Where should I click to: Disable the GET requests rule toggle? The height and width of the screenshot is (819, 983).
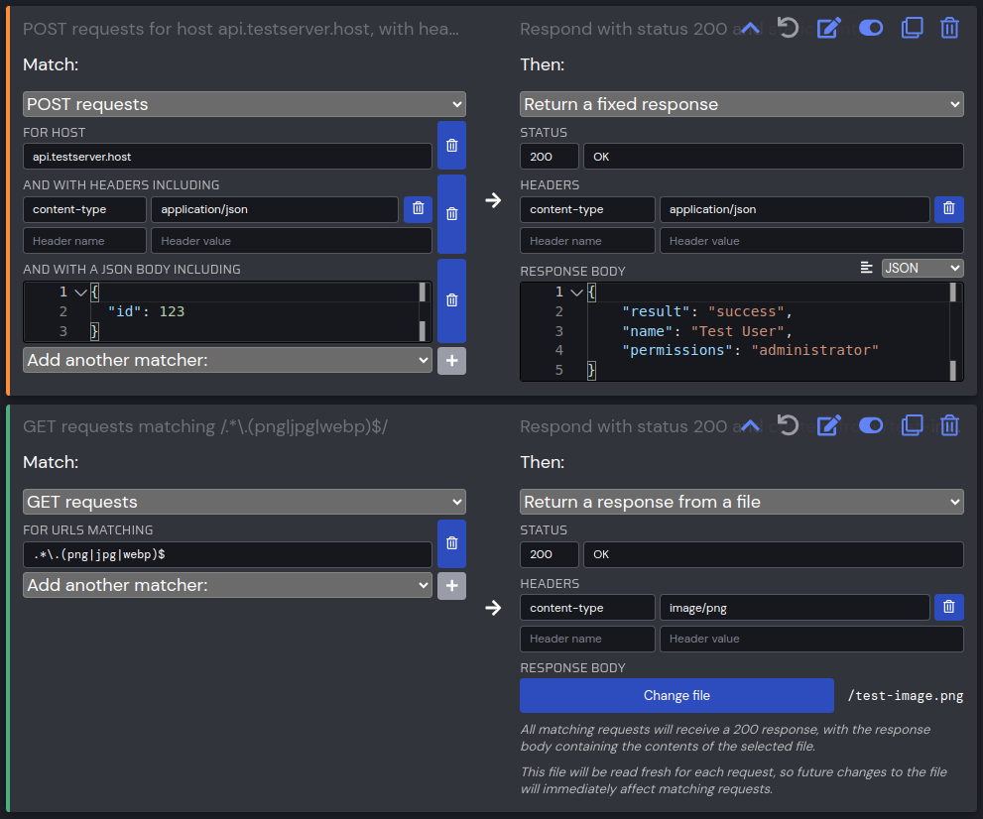click(871, 425)
